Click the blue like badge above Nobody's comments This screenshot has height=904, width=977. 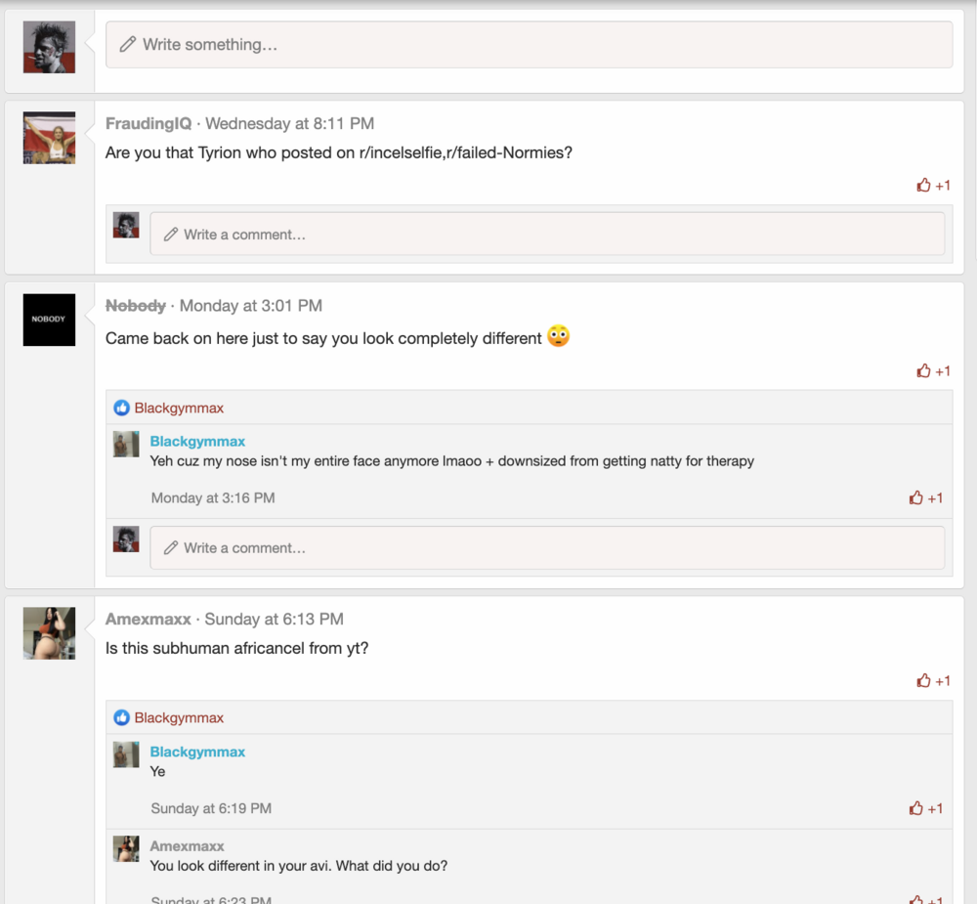point(121,408)
